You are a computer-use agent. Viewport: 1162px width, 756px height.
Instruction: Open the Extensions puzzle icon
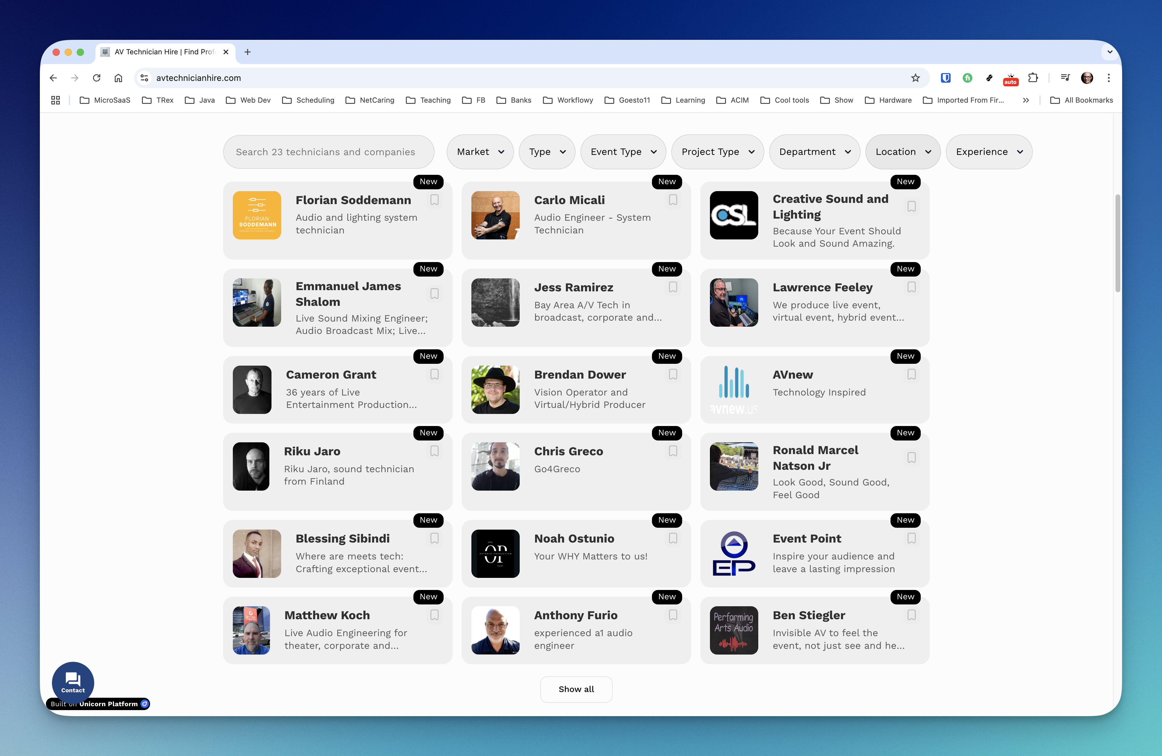(x=1033, y=78)
